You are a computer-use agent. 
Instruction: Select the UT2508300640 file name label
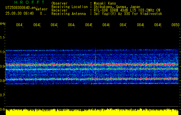point(20,8)
